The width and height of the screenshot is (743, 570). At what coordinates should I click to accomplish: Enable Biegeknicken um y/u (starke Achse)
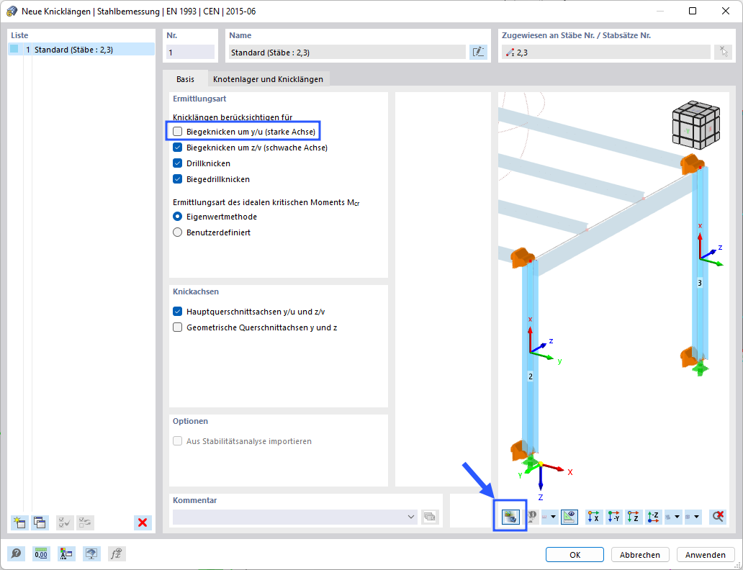(177, 131)
